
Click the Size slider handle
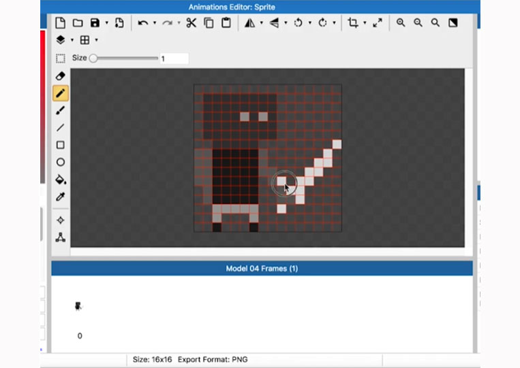(93, 58)
